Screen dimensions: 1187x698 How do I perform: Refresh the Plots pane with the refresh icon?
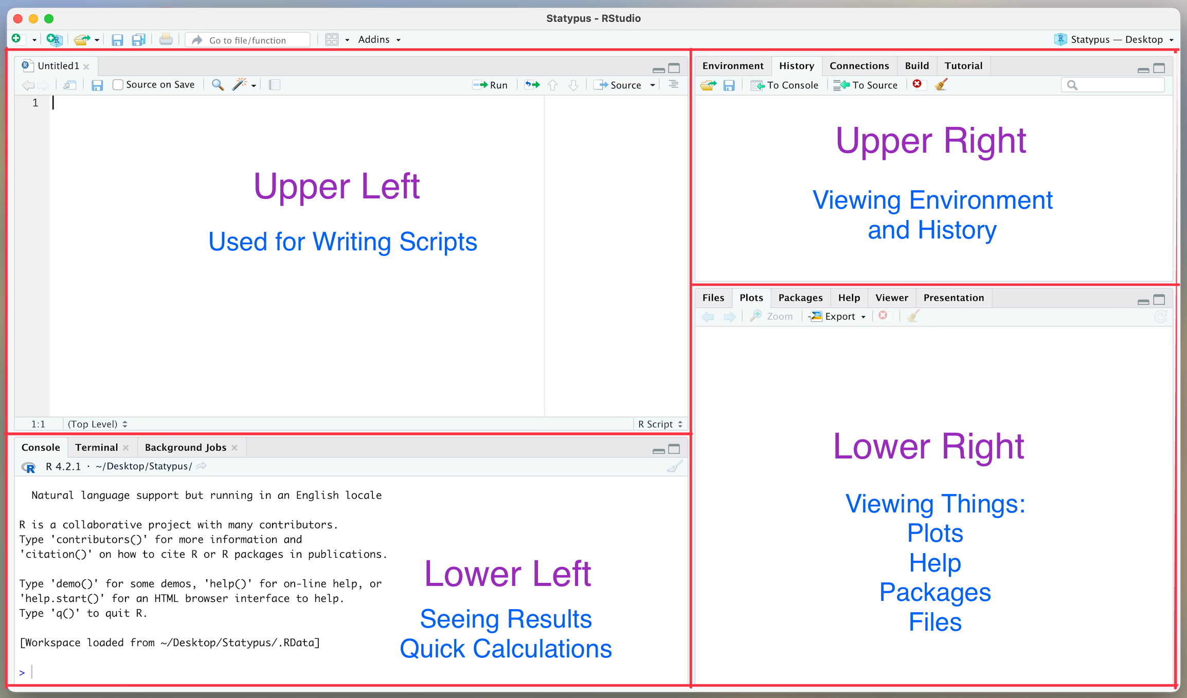(x=1160, y=316)
